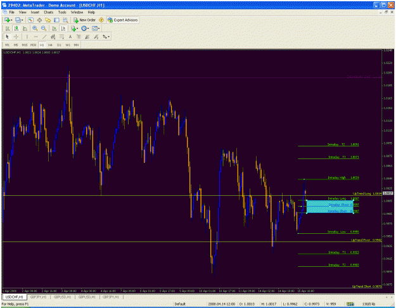Draw a vertical line tool
The height and width of the screenshot is (308, 396).
27,37
